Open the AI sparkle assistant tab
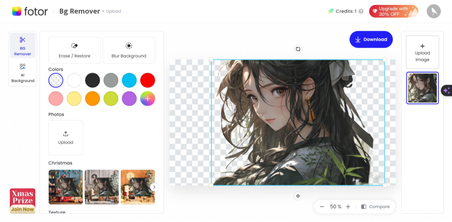Screen dimensions: 452x222 447,91
